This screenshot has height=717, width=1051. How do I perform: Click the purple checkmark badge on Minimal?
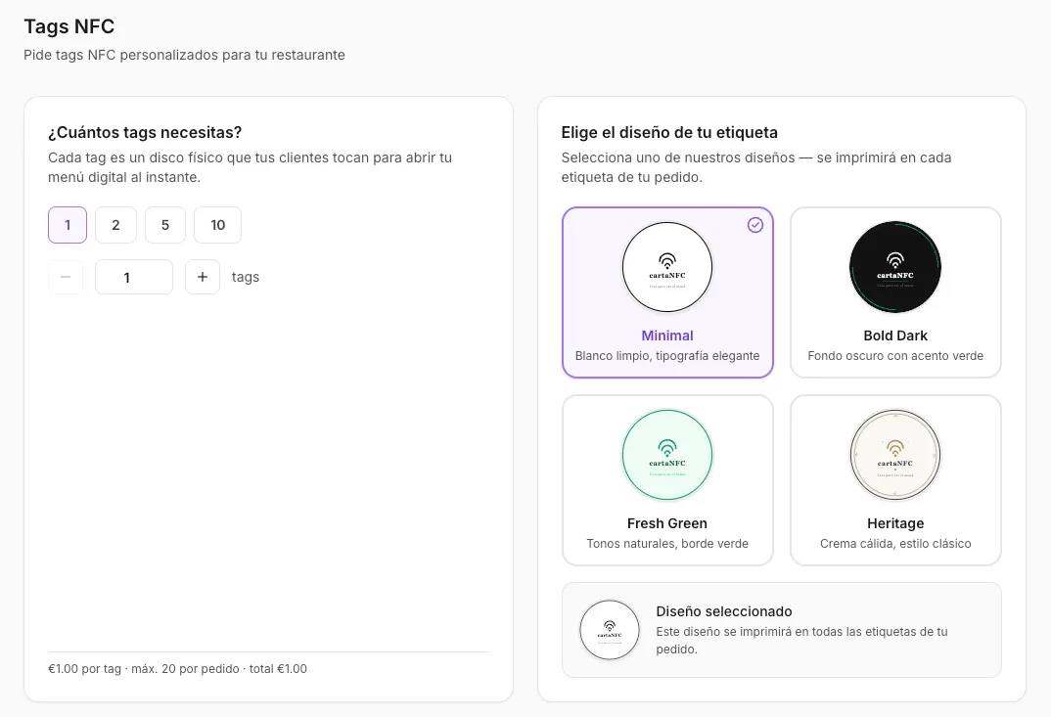click(754, 225)
